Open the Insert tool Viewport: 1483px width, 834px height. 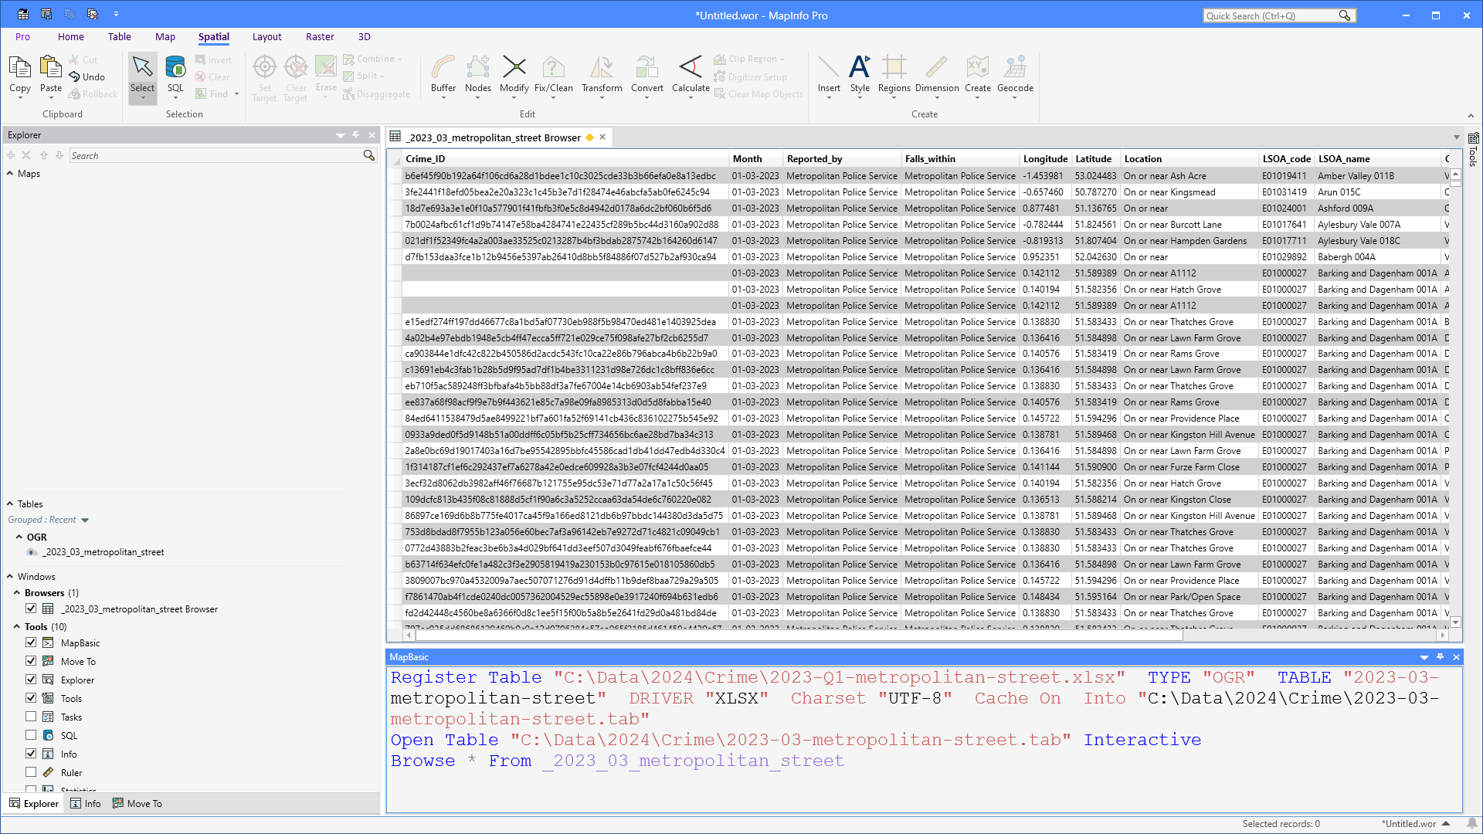coord(829,75)
